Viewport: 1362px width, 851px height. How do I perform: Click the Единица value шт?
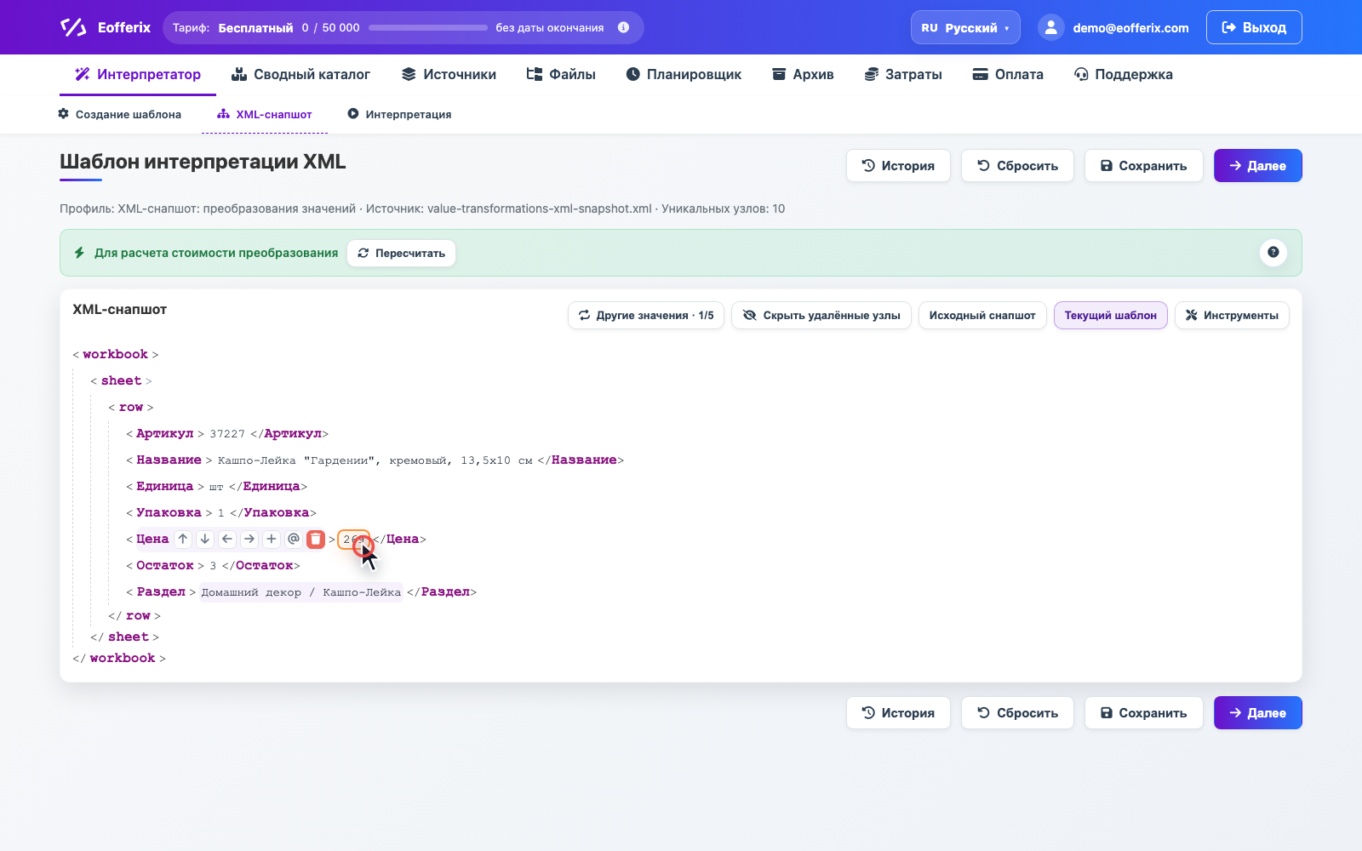pos(216,487)
